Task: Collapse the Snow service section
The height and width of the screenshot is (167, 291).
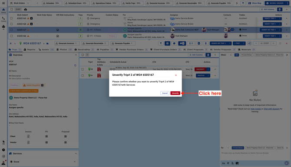Action: coord(75,162)
